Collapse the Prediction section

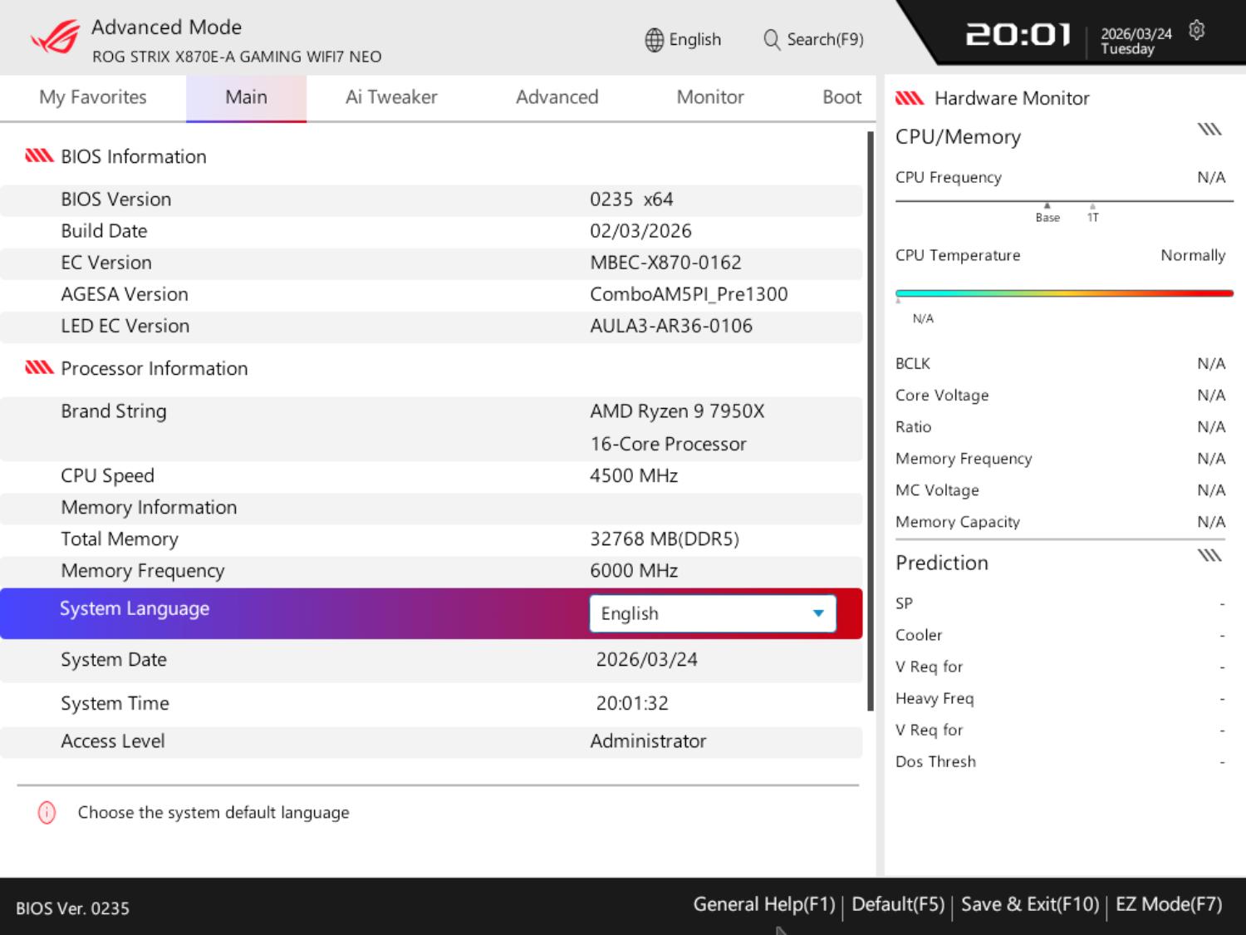coord(1209,556)
